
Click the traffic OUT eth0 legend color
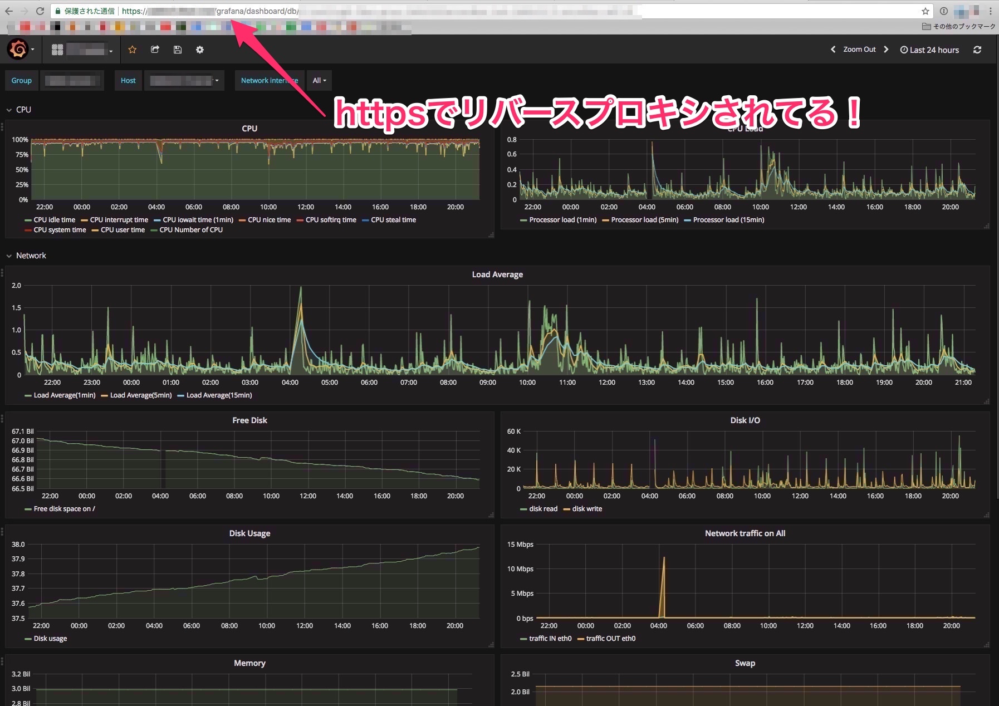pos(581,639)
